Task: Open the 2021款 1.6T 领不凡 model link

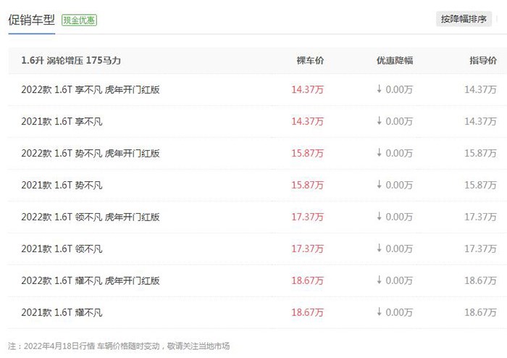Action: click(62, 249)
